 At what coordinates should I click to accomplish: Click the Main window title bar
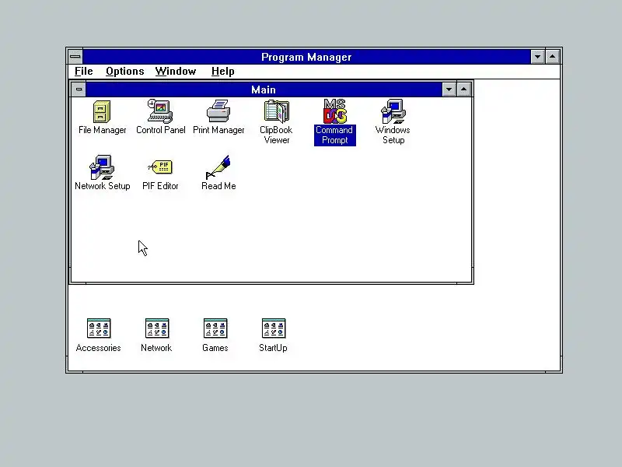point(264,90)
